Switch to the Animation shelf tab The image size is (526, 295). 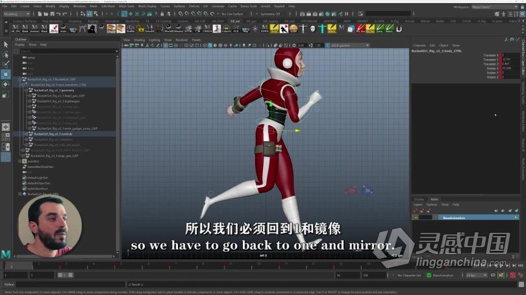pyautogui.click(x=112, y=21)
